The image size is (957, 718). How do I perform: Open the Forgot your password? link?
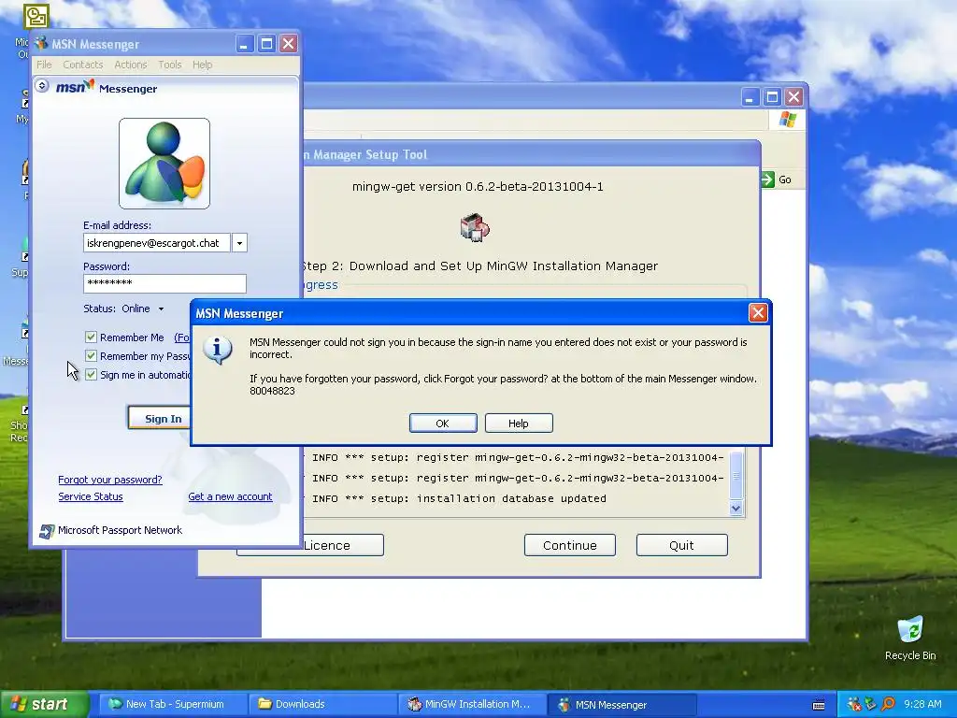(x=110, y=480)
